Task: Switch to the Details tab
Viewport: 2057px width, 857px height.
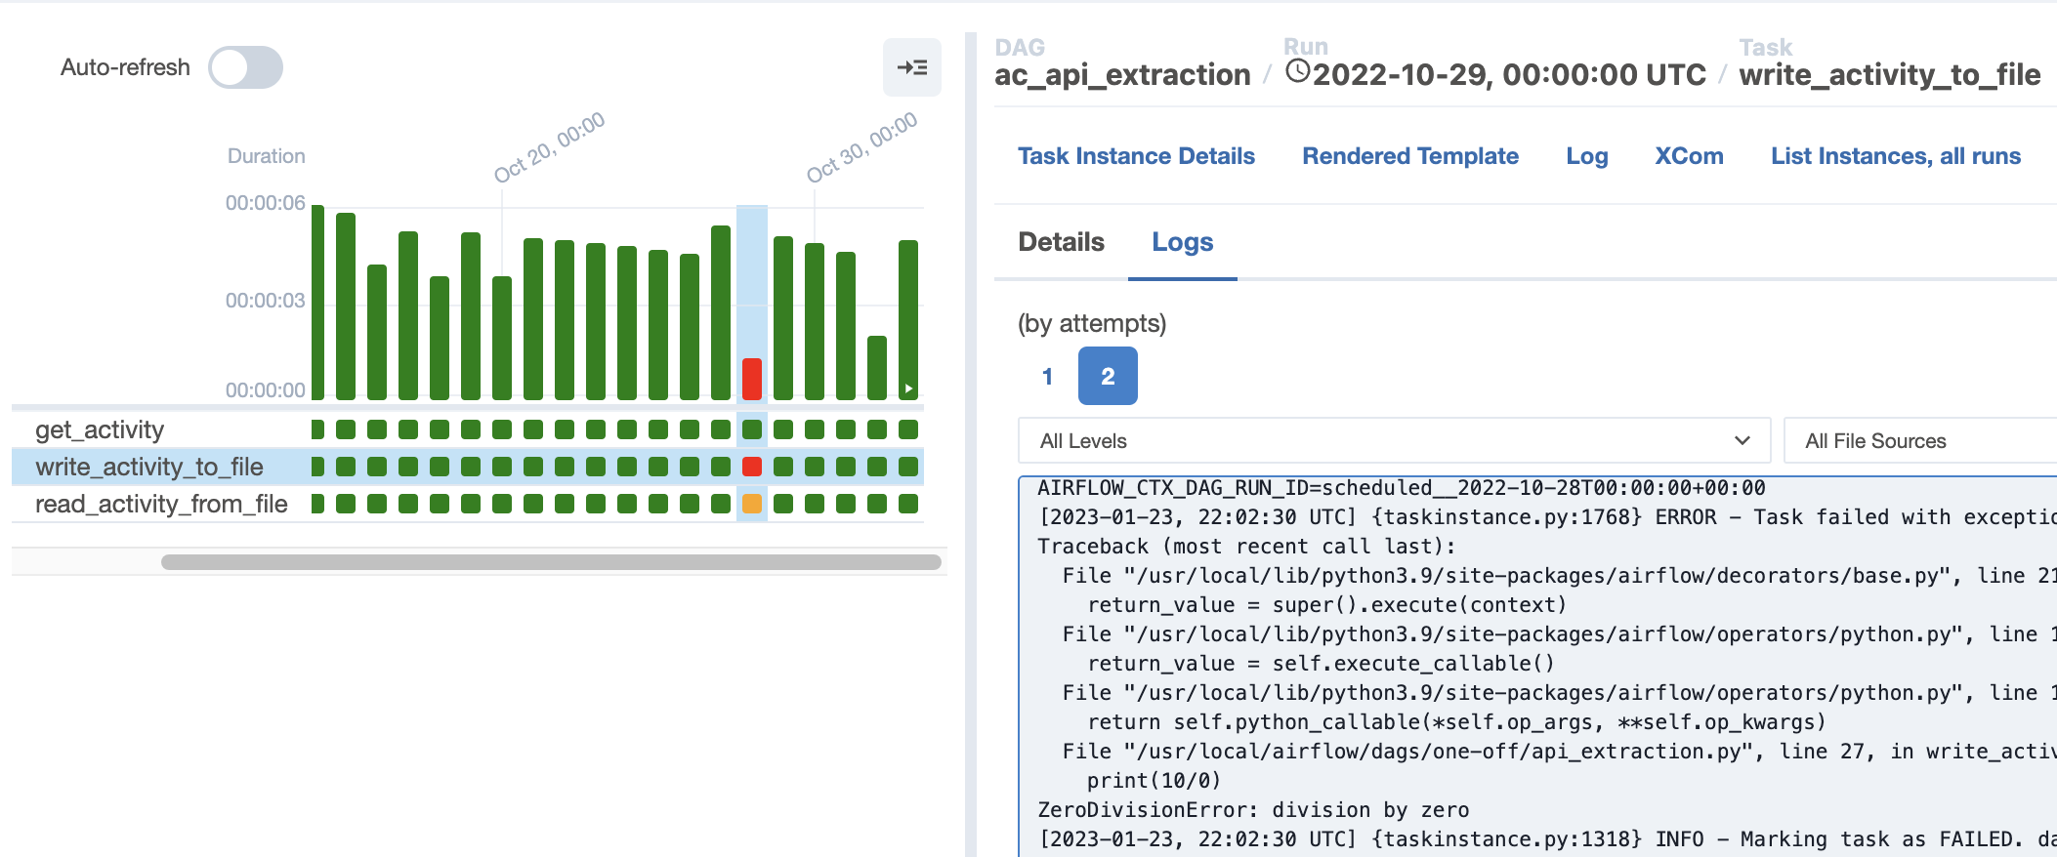Action: [1061, 242]
